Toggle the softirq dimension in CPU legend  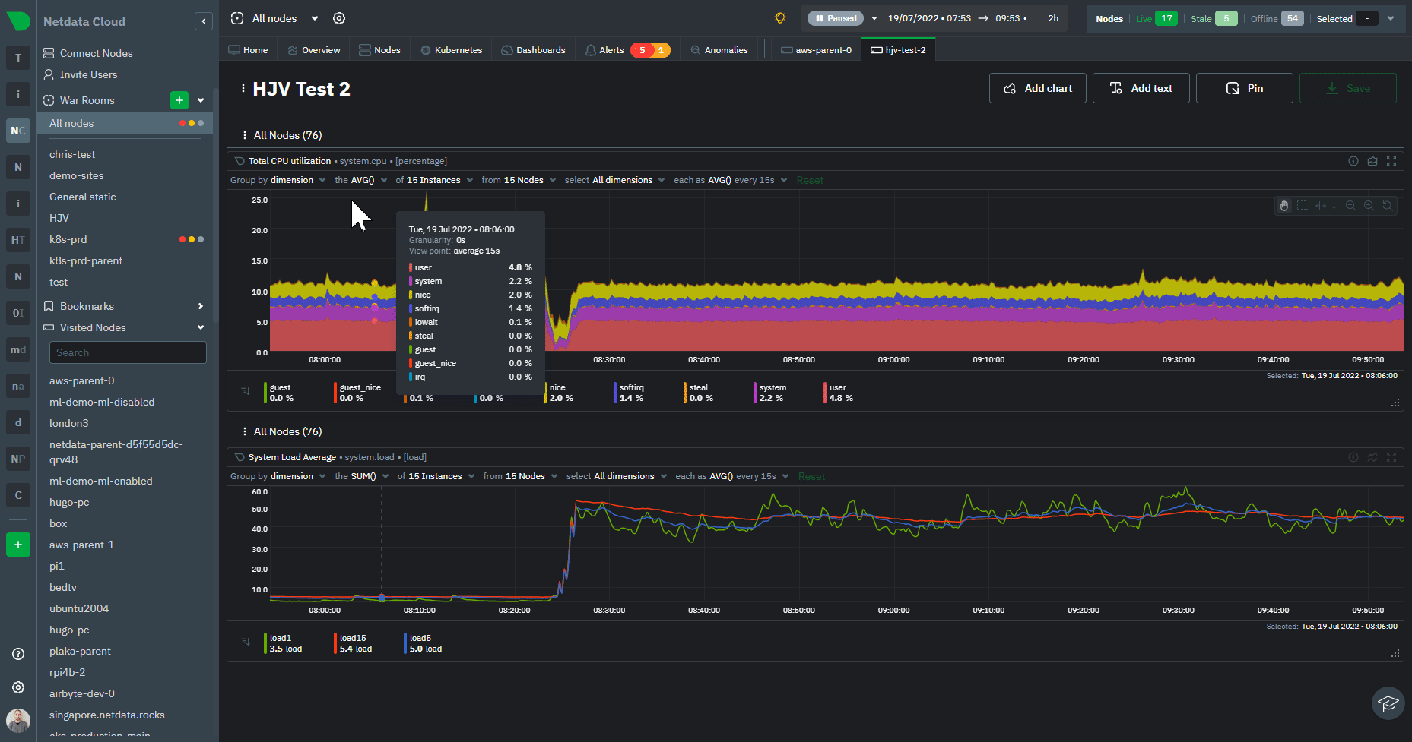630,393
